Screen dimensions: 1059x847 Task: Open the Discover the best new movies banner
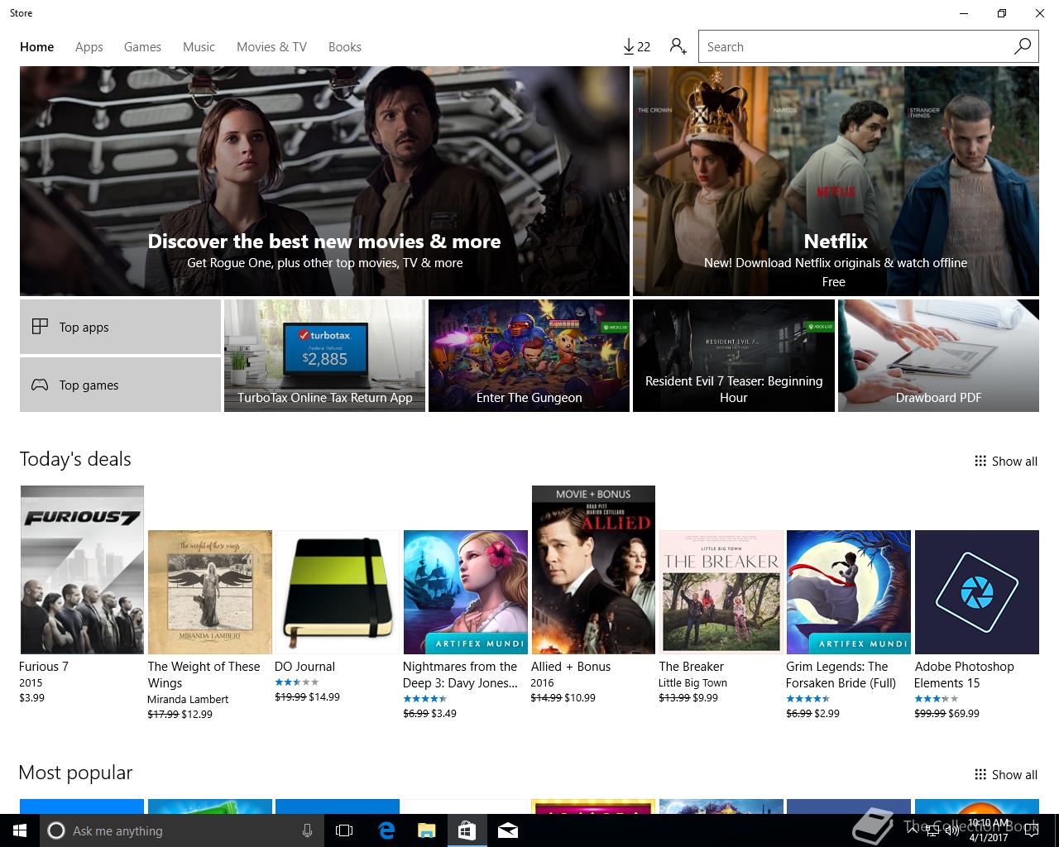[x=324, y=181]
